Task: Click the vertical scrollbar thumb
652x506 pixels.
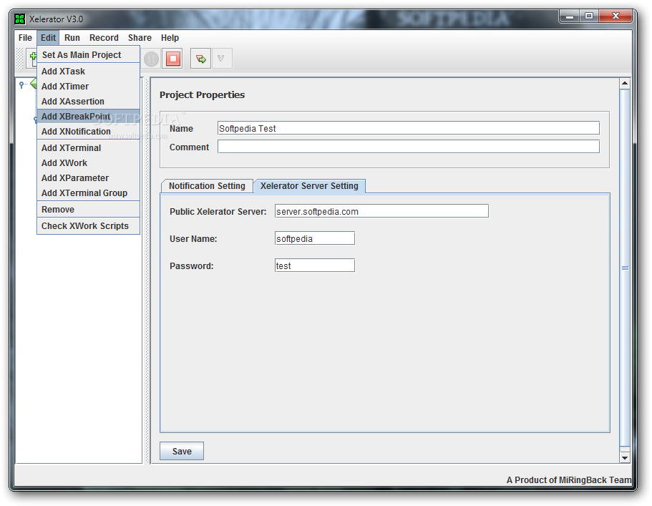Action: (x=625, y=268)
